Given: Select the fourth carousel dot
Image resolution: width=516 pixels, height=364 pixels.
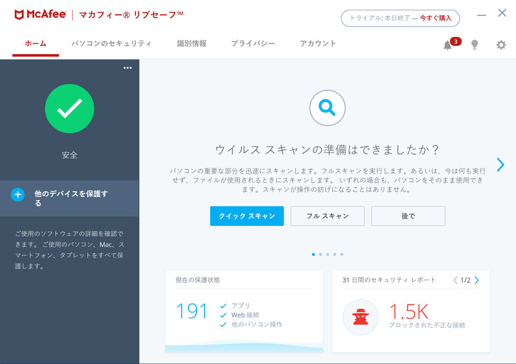Looking at the screenshot, I should tap(335, 254).
